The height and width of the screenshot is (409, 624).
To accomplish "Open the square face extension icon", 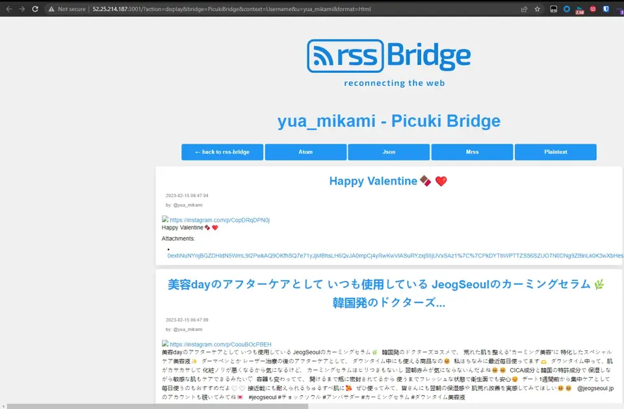I will click(554, 8).
